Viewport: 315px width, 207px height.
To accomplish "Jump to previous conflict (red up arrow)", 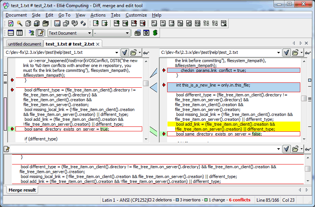I will tap(134, 23).
